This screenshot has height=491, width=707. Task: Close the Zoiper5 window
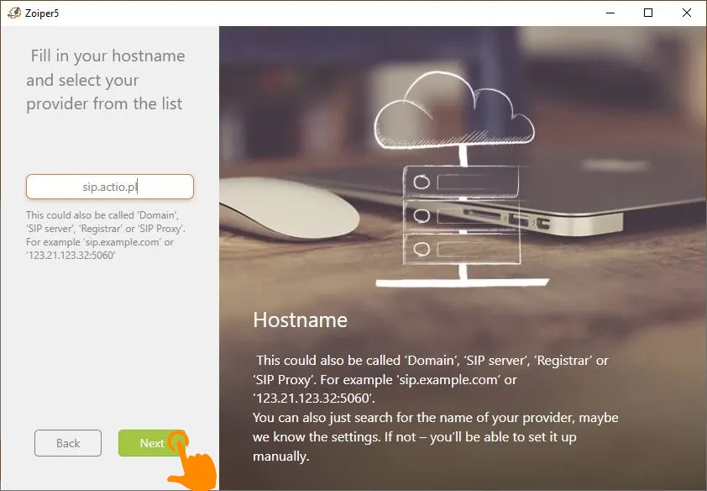[x=687, y=13]
